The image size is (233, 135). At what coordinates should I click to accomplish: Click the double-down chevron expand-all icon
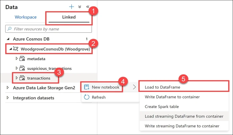[80, 7]
